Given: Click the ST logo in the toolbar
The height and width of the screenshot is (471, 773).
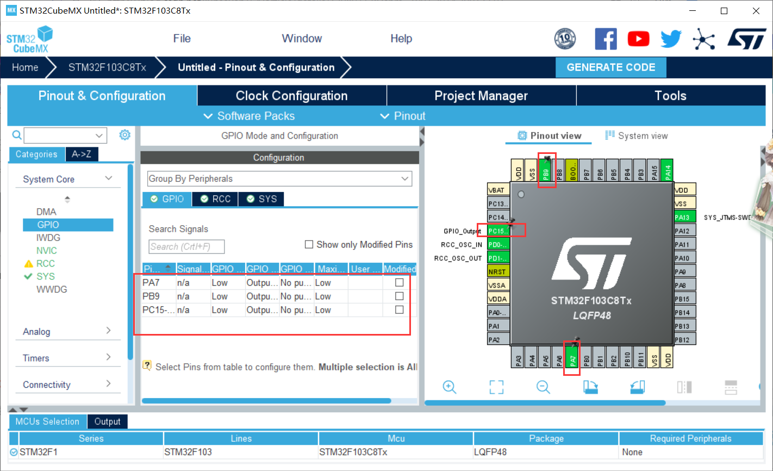Looking at the screenshot, I should point(747,39).
